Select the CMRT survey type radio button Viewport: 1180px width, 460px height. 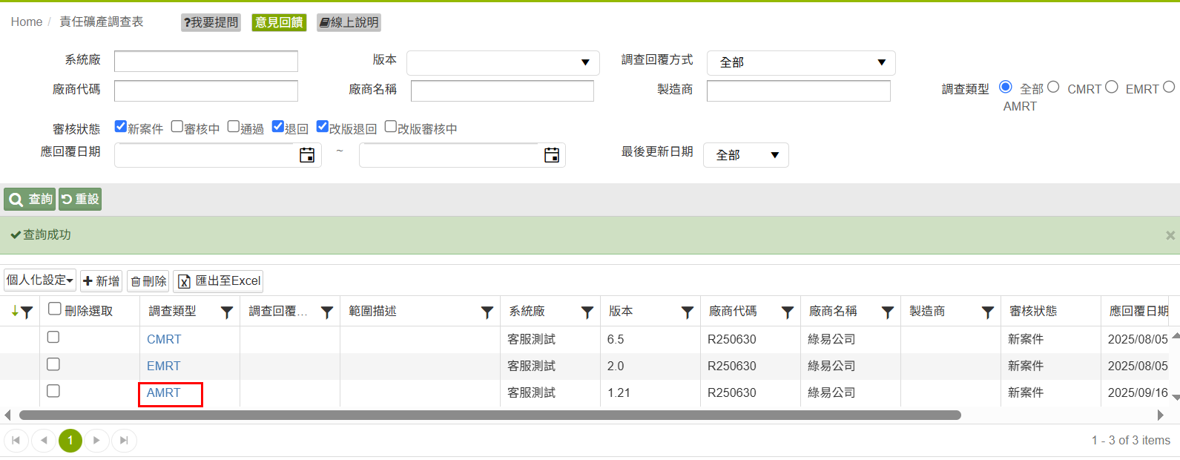(1053, 87)
